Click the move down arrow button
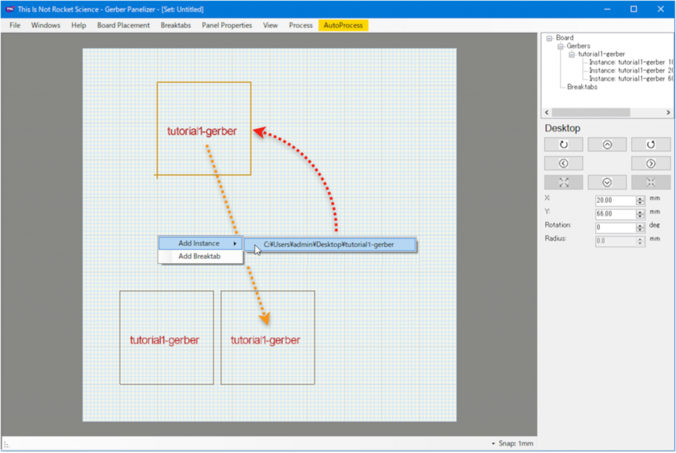This screenshot has width=676, height=453. click(607, 183)
